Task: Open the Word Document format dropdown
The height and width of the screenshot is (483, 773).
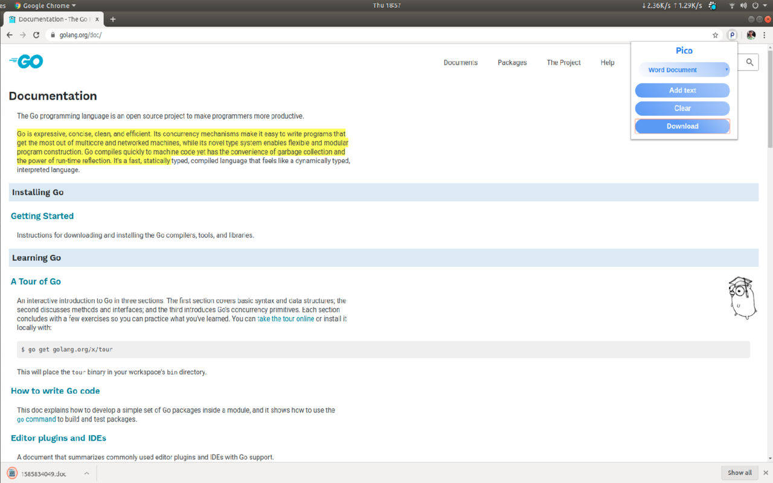Action: [684, 70]
